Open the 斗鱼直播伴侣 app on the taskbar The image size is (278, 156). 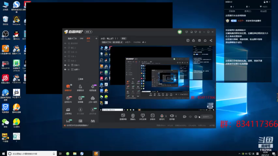point(96,153)
